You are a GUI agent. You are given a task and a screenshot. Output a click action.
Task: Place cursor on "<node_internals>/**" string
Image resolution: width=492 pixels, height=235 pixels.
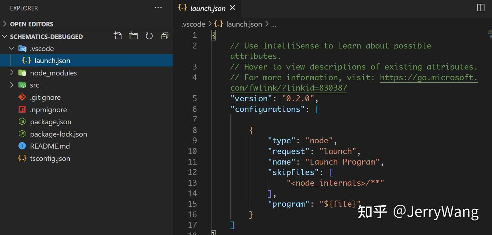click(336, 183)
